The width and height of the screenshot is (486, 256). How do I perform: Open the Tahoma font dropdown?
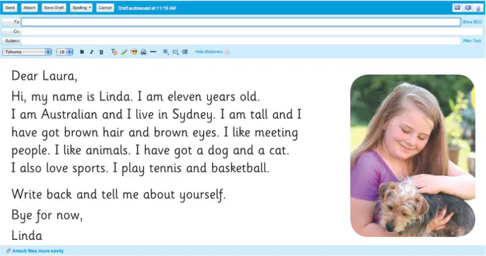coord(27,52)
